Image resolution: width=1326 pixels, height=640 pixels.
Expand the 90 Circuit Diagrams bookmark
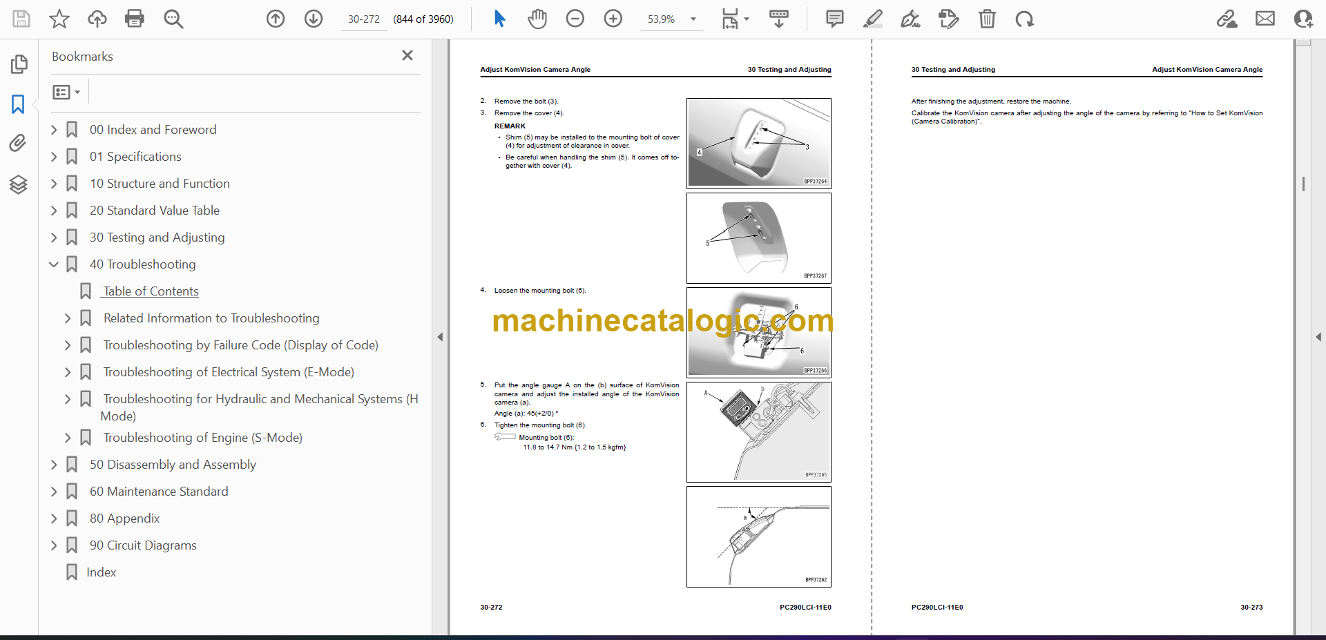click(x=54, y=545)
